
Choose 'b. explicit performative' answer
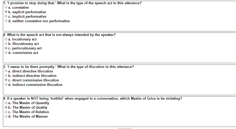[6, 12]
